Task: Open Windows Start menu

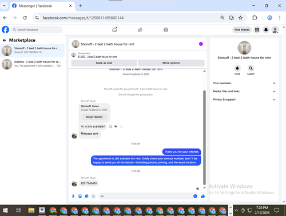Action: 5,210
